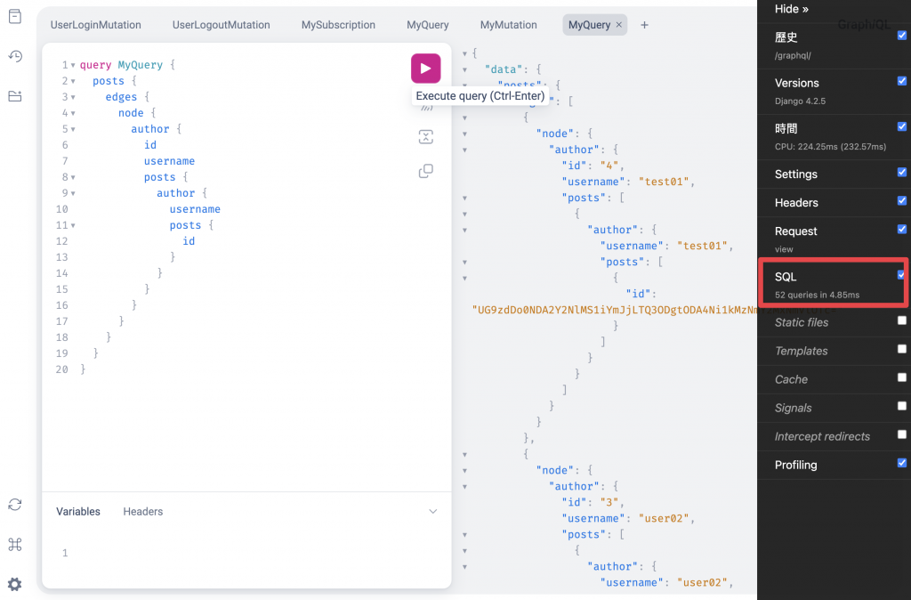The height and width of the screenshot is (600, 911).
Task: Switch to the UserLoginMutation tab
Action: tap(96, 25)
